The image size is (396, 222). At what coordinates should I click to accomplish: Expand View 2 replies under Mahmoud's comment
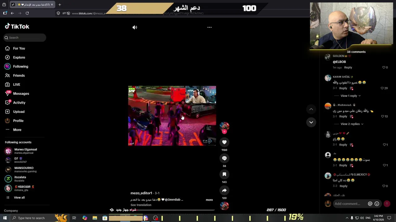point(352,124)
